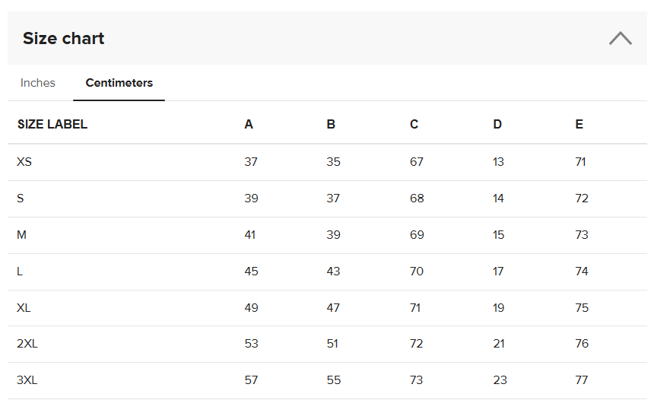The width and height of the screenshot is (654, 416).
Task: Click the 3XL measurement E value 77
Action: coord(582,380)
